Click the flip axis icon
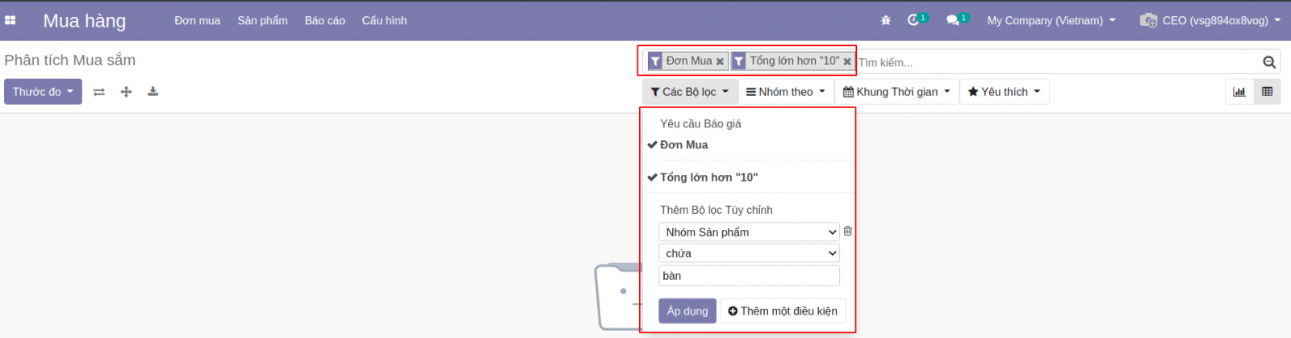Image resolution: width=1291 pixels, height=338 pixels. [99, 92]
